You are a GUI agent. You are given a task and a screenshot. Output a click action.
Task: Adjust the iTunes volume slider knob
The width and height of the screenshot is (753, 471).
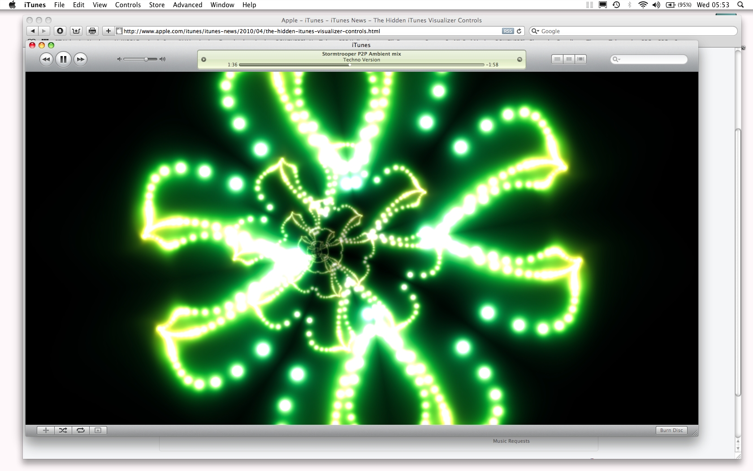pos(146,59)
